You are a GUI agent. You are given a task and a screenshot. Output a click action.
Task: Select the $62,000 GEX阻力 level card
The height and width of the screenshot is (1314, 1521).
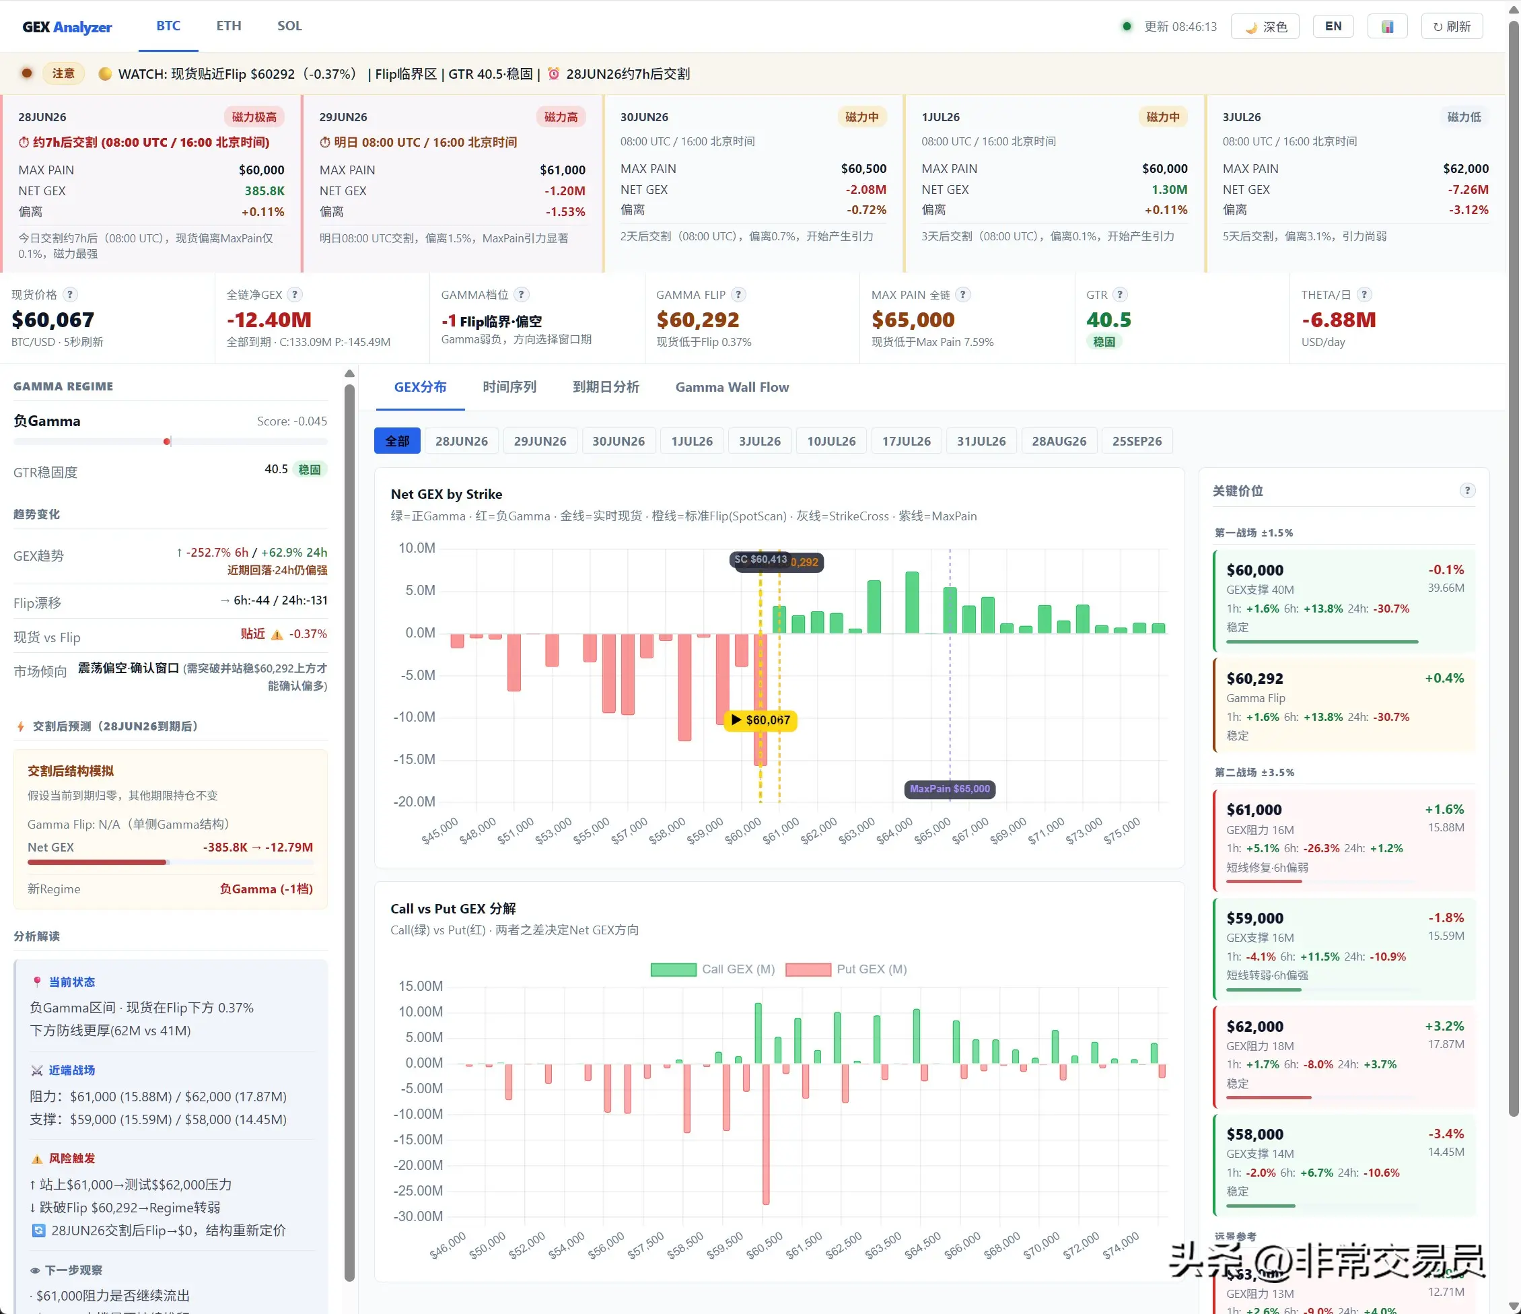point(1345,1057)
